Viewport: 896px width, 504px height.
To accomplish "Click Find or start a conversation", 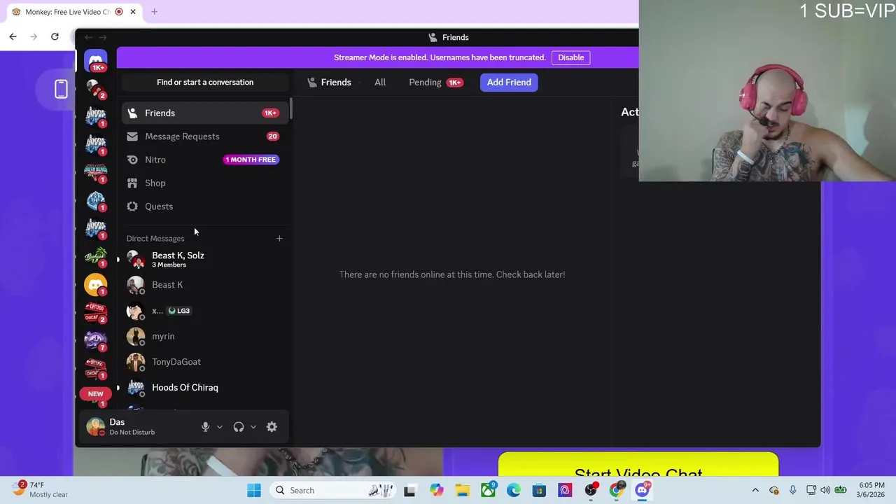I will (x=205, y=82).
